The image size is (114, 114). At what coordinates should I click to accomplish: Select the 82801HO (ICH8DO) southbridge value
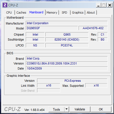click(x=67, y=39)
